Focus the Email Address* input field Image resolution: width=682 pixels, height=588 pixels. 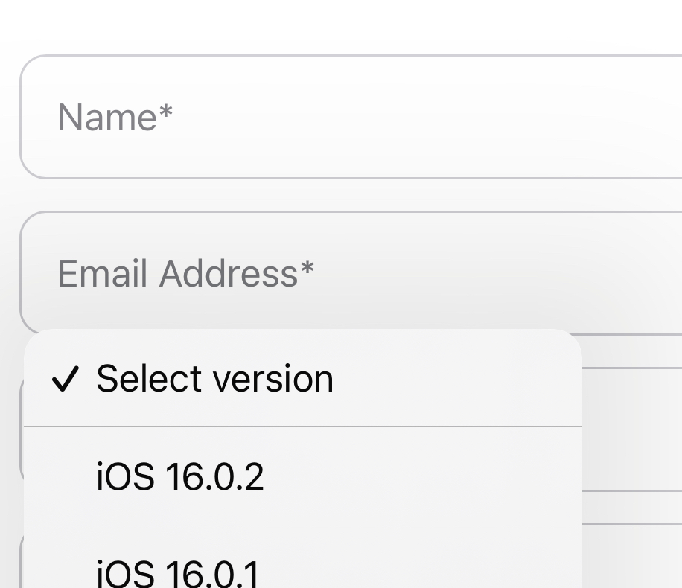(351, 273)
